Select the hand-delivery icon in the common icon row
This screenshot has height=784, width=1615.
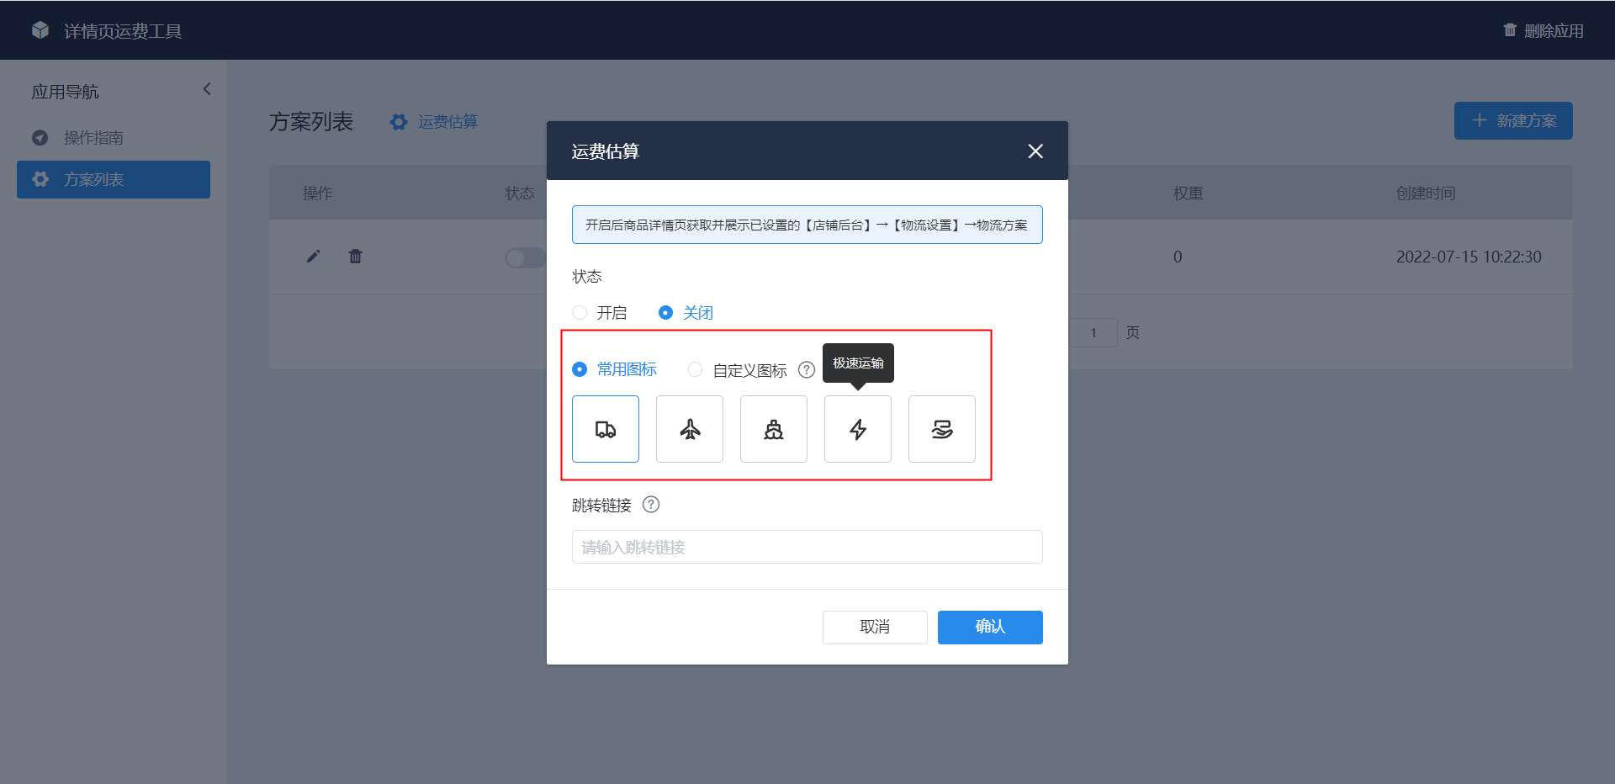pos(942,429)
